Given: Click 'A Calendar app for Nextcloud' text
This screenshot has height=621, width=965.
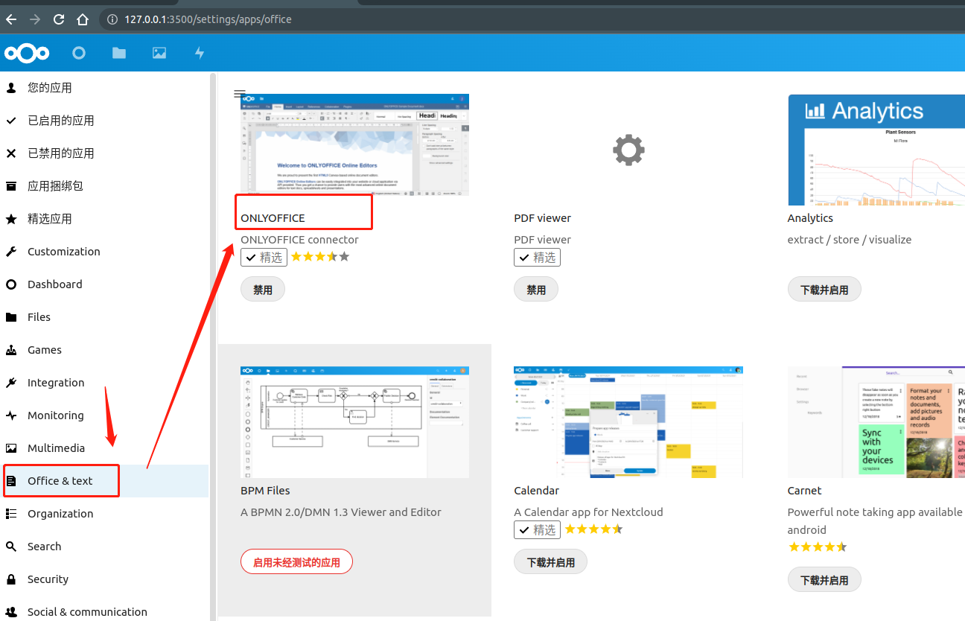Looking at the screenshot, I should (x=588, y=512).
